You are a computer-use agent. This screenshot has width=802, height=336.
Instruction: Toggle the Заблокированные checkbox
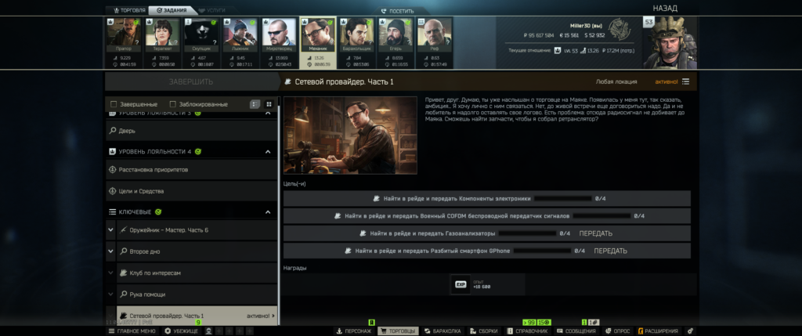click(x=173, y=104)
